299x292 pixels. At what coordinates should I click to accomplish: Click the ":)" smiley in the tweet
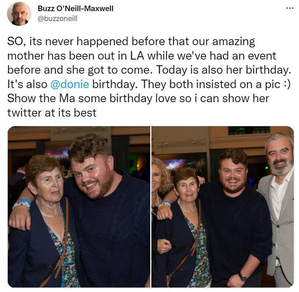tap(285, 84)
